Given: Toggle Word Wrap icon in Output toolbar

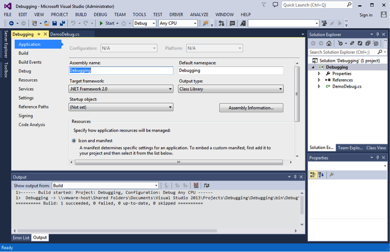Looking at the screenshot, I should pos(206,185).
